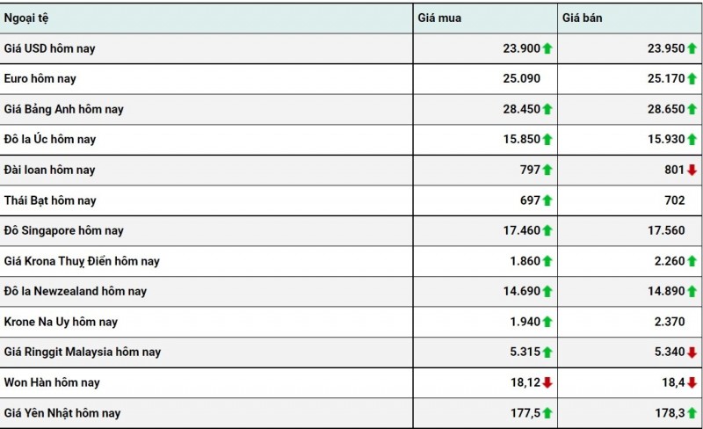Click the green arrow next to Krona Thuỵ Điển sell price 2.260
Screen dimensions: 703x429
coord(692,261)
